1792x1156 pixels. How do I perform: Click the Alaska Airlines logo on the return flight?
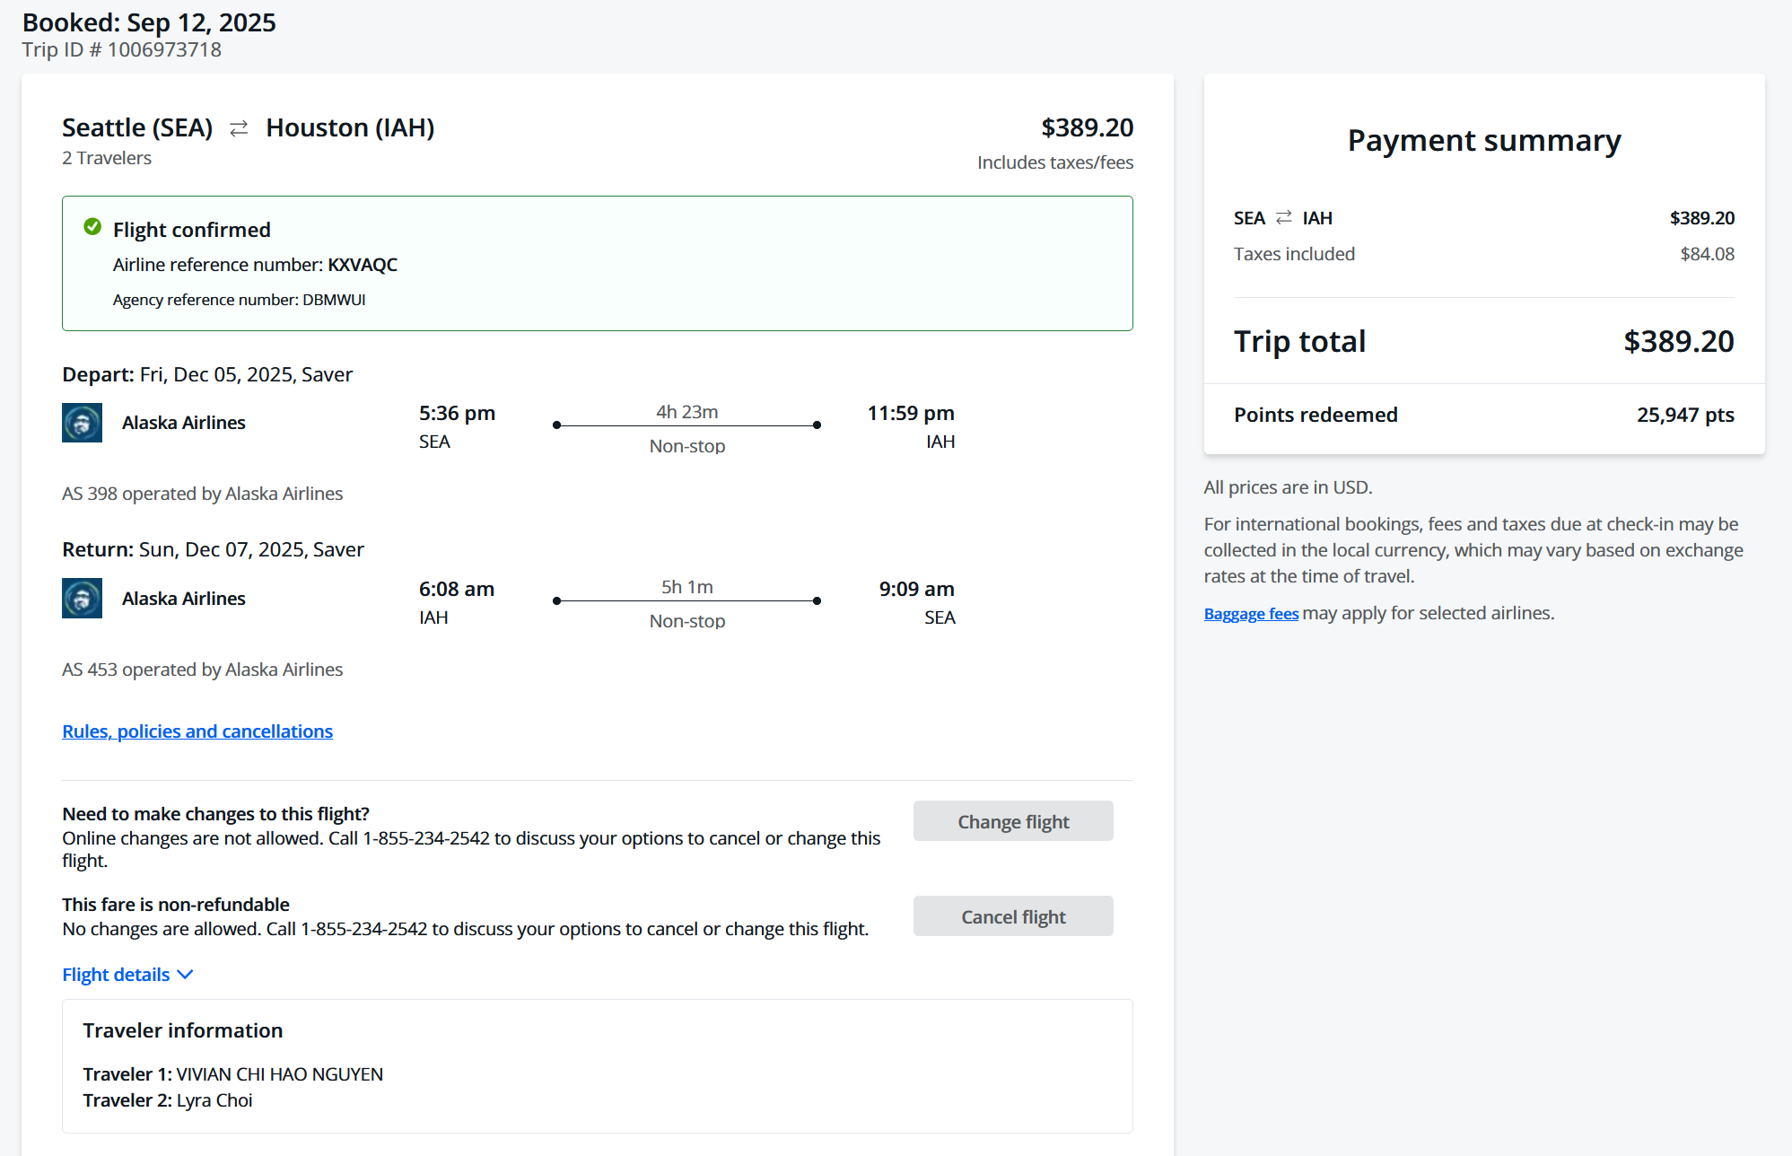(82, 599)
